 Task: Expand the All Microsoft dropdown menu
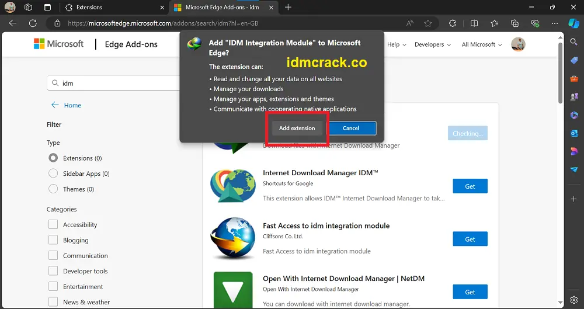tap(482, 44)
